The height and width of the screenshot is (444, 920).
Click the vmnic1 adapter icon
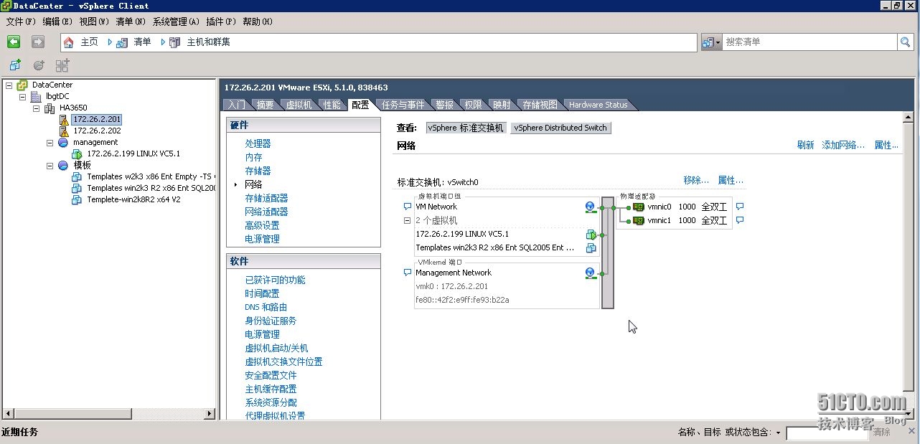(x=638, y=220)
